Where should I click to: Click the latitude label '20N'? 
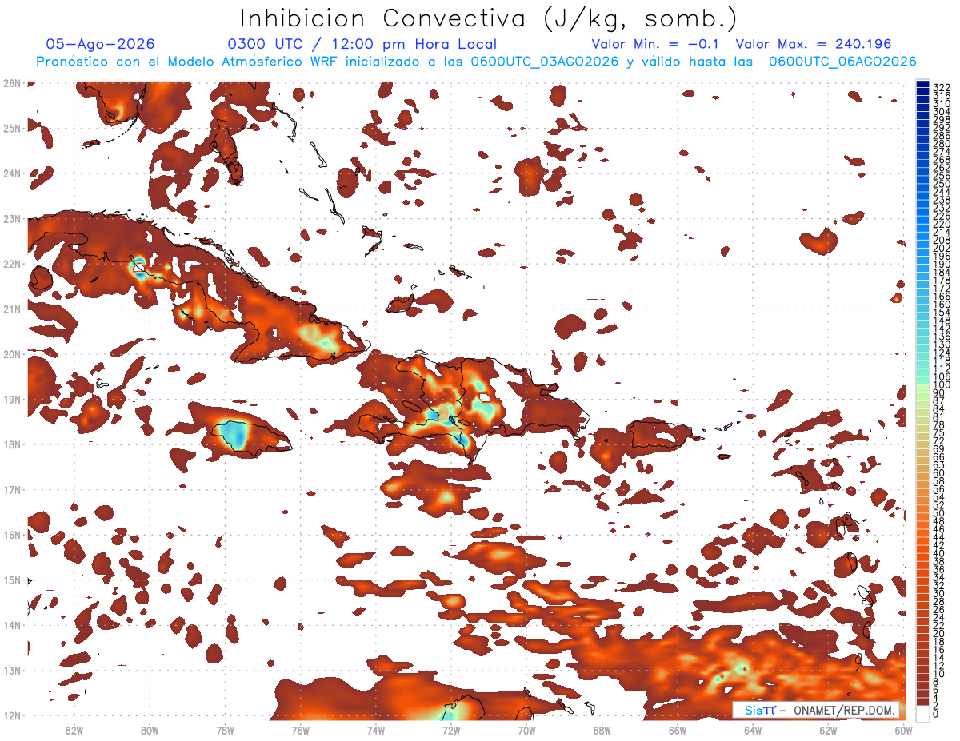point(11,353)
